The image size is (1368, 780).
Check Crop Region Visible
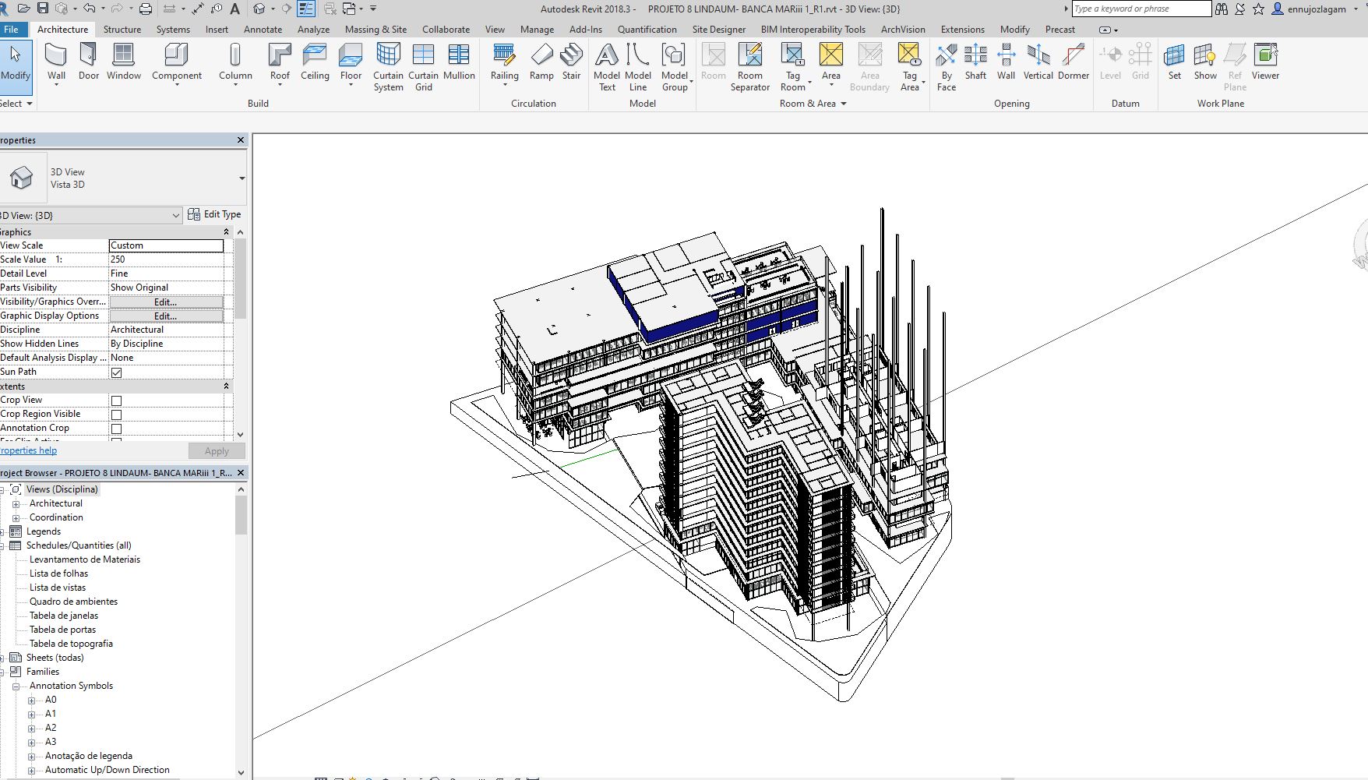click(x=117, y=414)
